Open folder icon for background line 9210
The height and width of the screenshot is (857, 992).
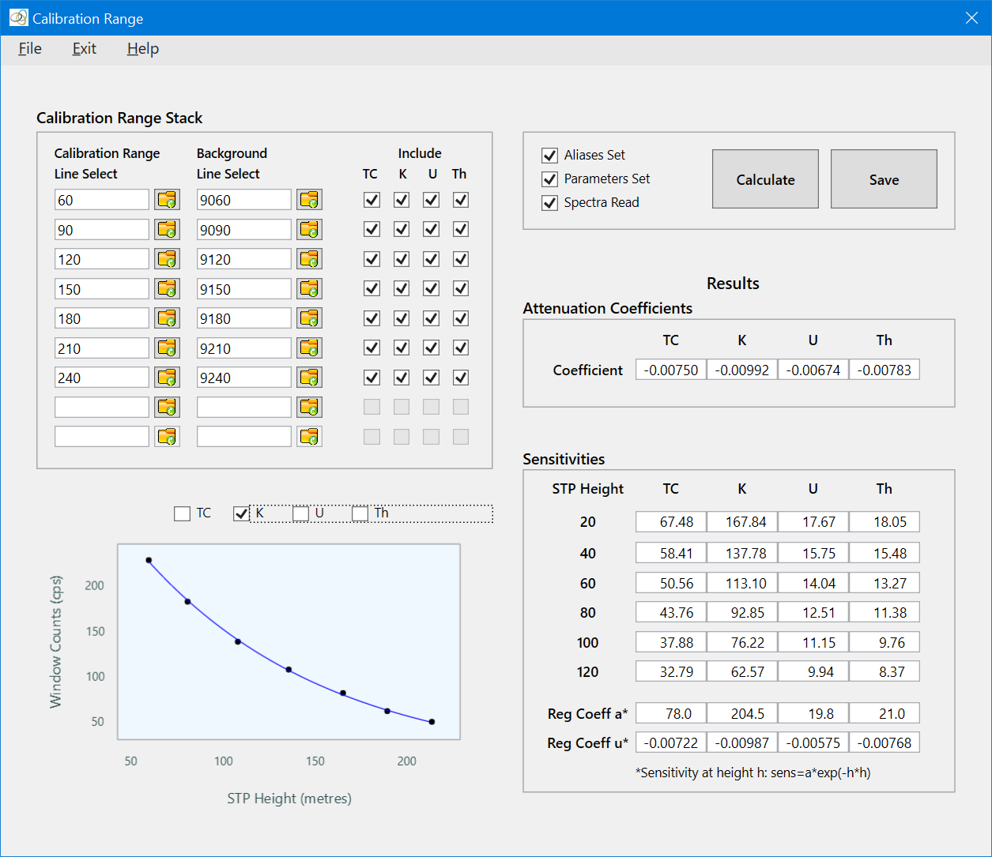tap(309, 348)
